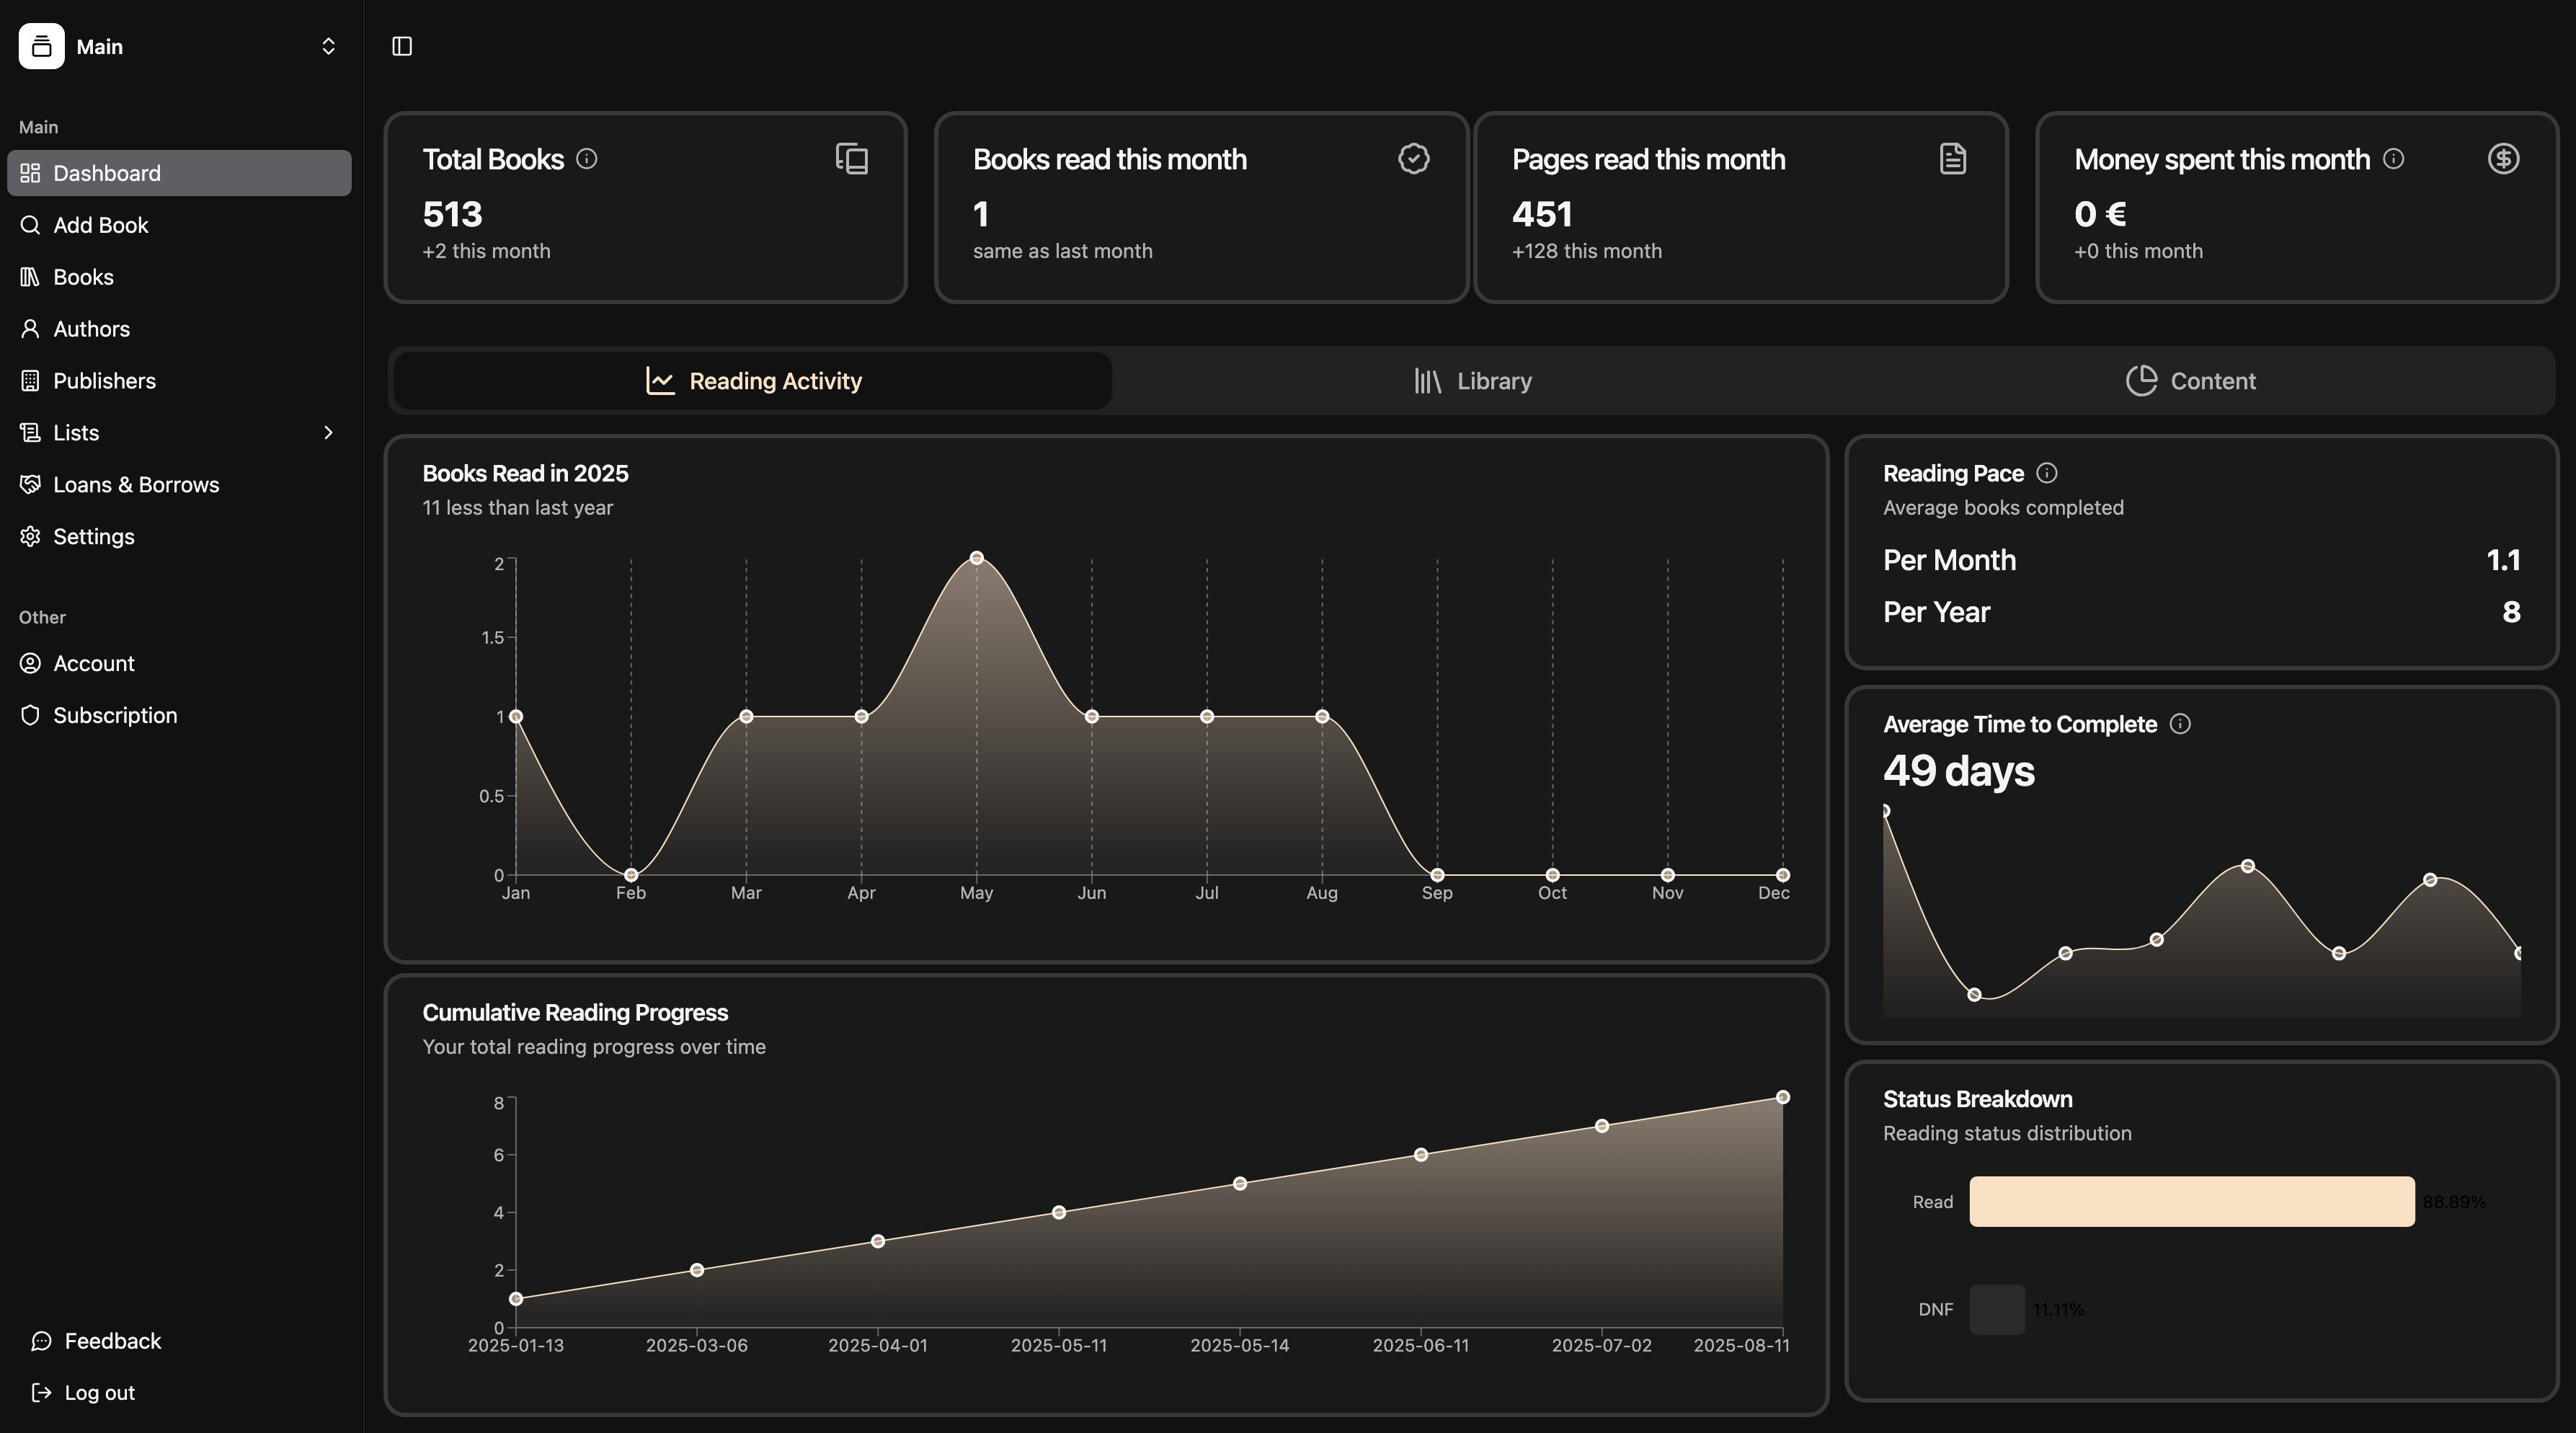Click the Total Books copy icon
The height and width of the screenshot is (1433, 2576).
click(852, 159)
